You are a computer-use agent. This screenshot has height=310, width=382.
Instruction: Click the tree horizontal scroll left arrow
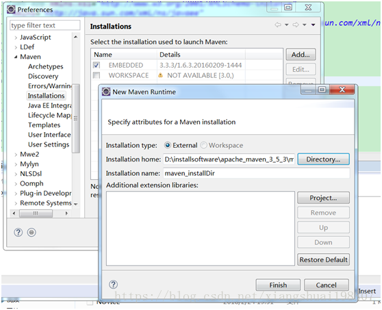(x=14, y=214)
